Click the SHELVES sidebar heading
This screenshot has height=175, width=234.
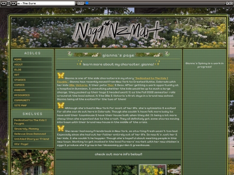coord(32,114)
